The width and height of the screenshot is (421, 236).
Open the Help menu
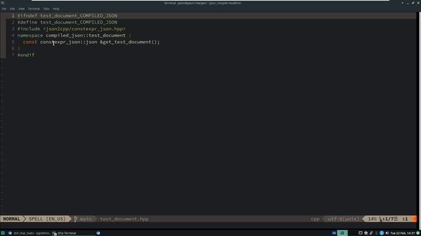(x=56, y=9)
